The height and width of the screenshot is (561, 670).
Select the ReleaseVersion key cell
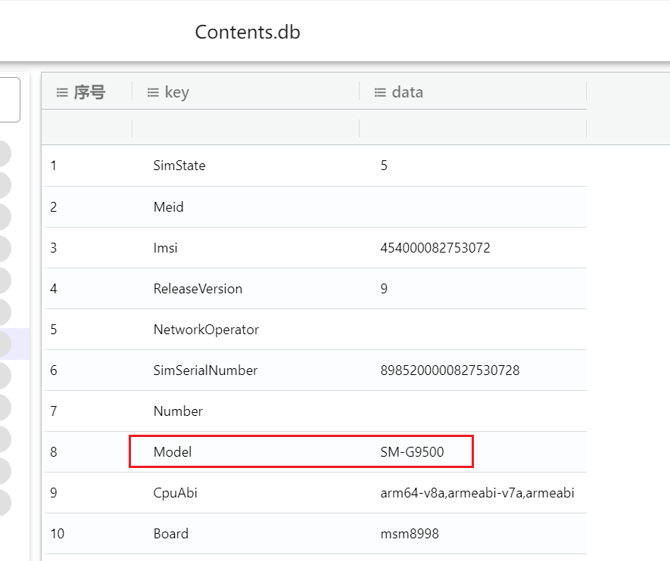198,289
